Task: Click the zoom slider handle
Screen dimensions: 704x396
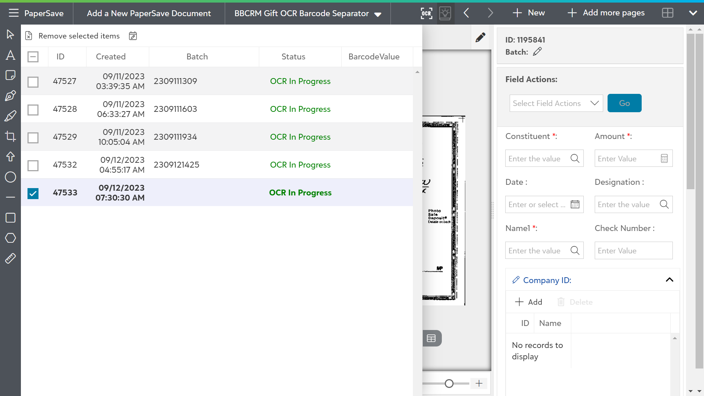Action: tap(449, 384)
